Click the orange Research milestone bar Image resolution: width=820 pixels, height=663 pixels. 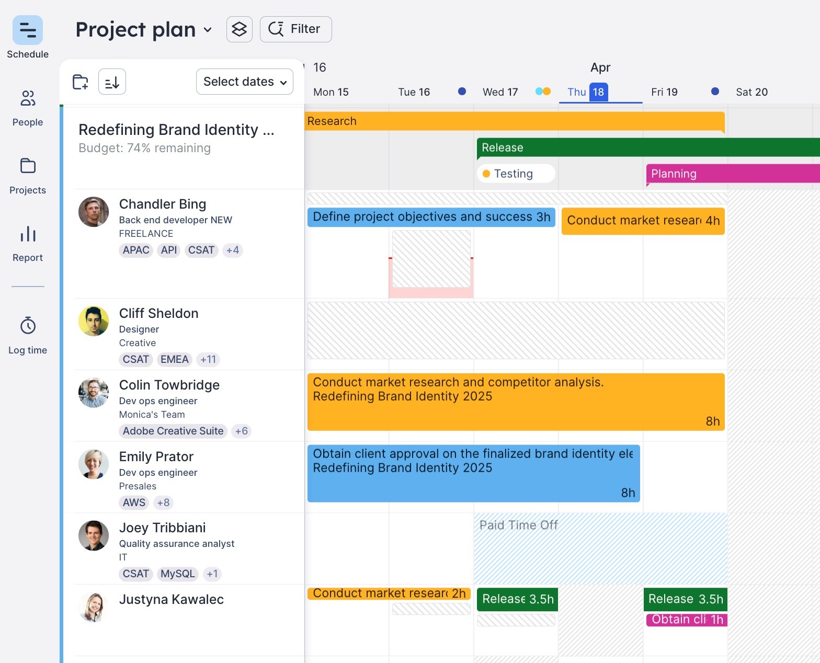click(x=514, y=121)
